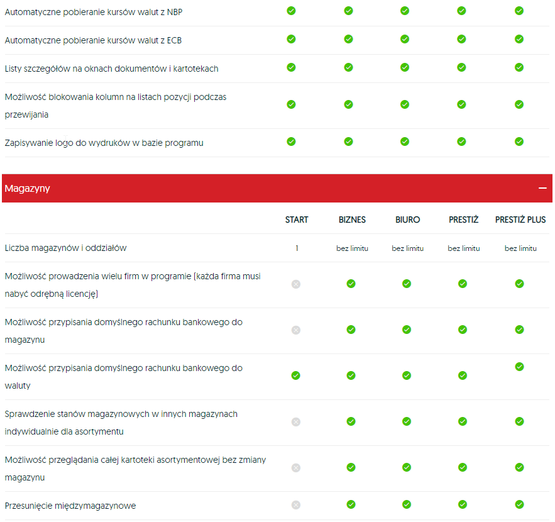
Task: Click the START column header
Action: pyautogui.click(x=297, y=219)
